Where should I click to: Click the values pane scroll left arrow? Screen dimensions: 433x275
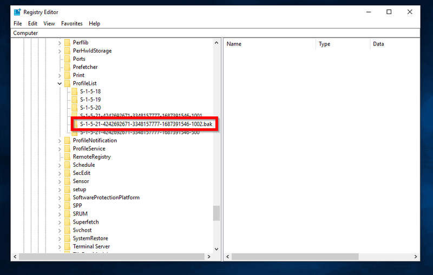pos(227,257)
